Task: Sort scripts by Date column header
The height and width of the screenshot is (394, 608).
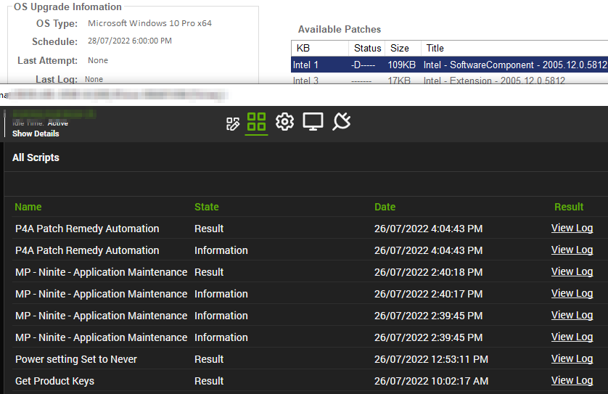Action: click(385, 207)
